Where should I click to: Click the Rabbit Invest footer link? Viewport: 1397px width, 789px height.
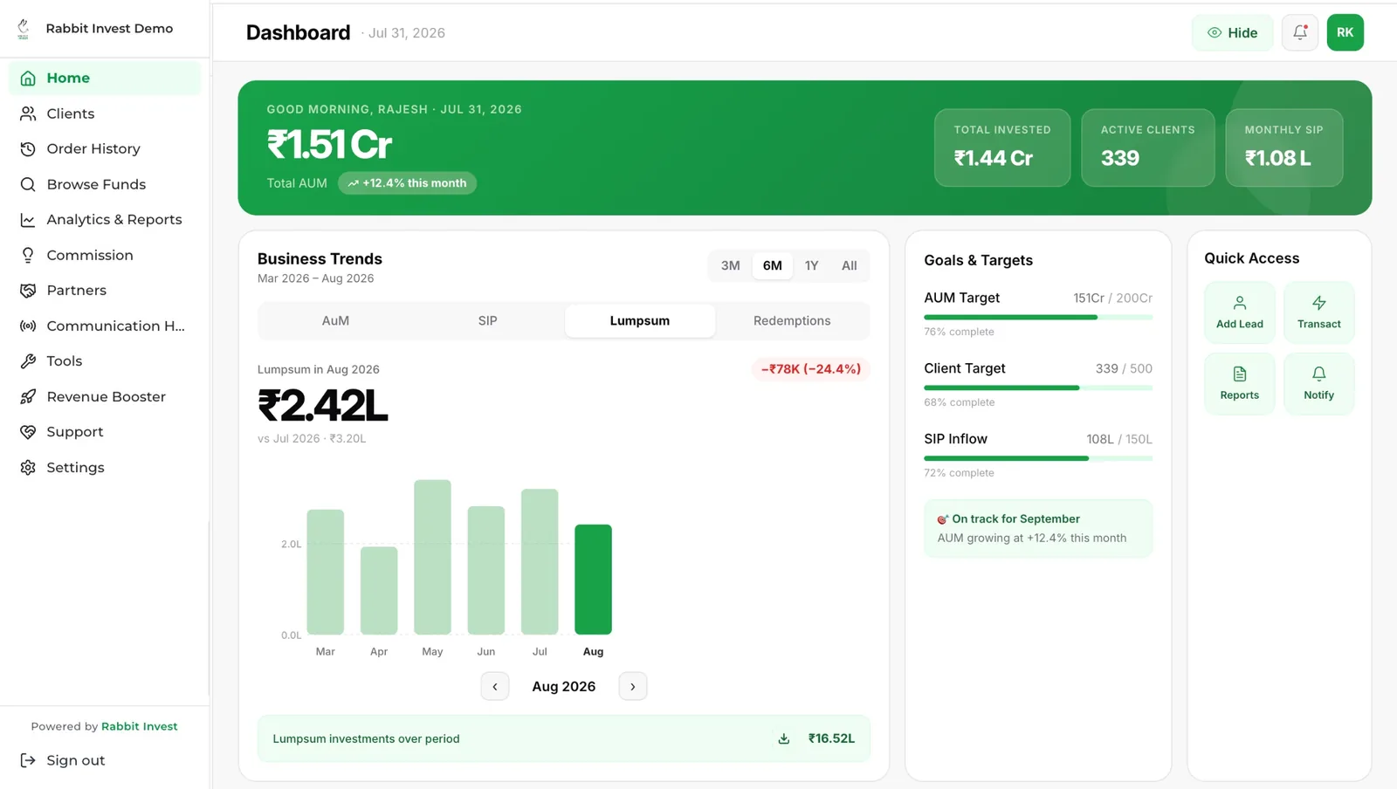pyautogui.click(x=140, y=726)
